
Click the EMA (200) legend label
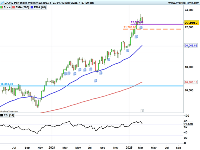click(x=22, y=7)
